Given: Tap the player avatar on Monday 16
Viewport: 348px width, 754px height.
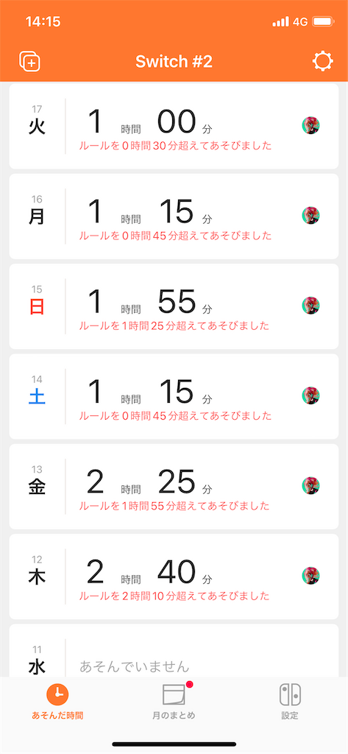Looking at the screenshot, I should (311, 216).
